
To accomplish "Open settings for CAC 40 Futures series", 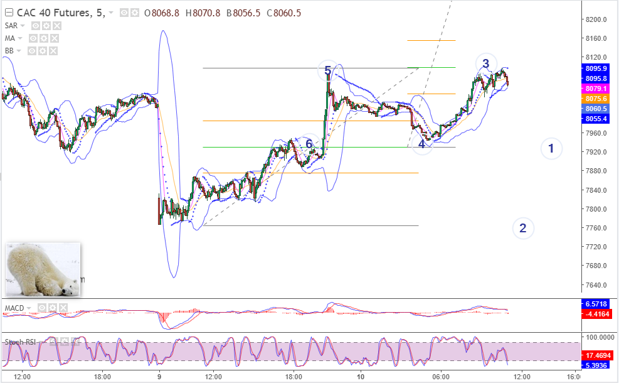I will [135, 13].
